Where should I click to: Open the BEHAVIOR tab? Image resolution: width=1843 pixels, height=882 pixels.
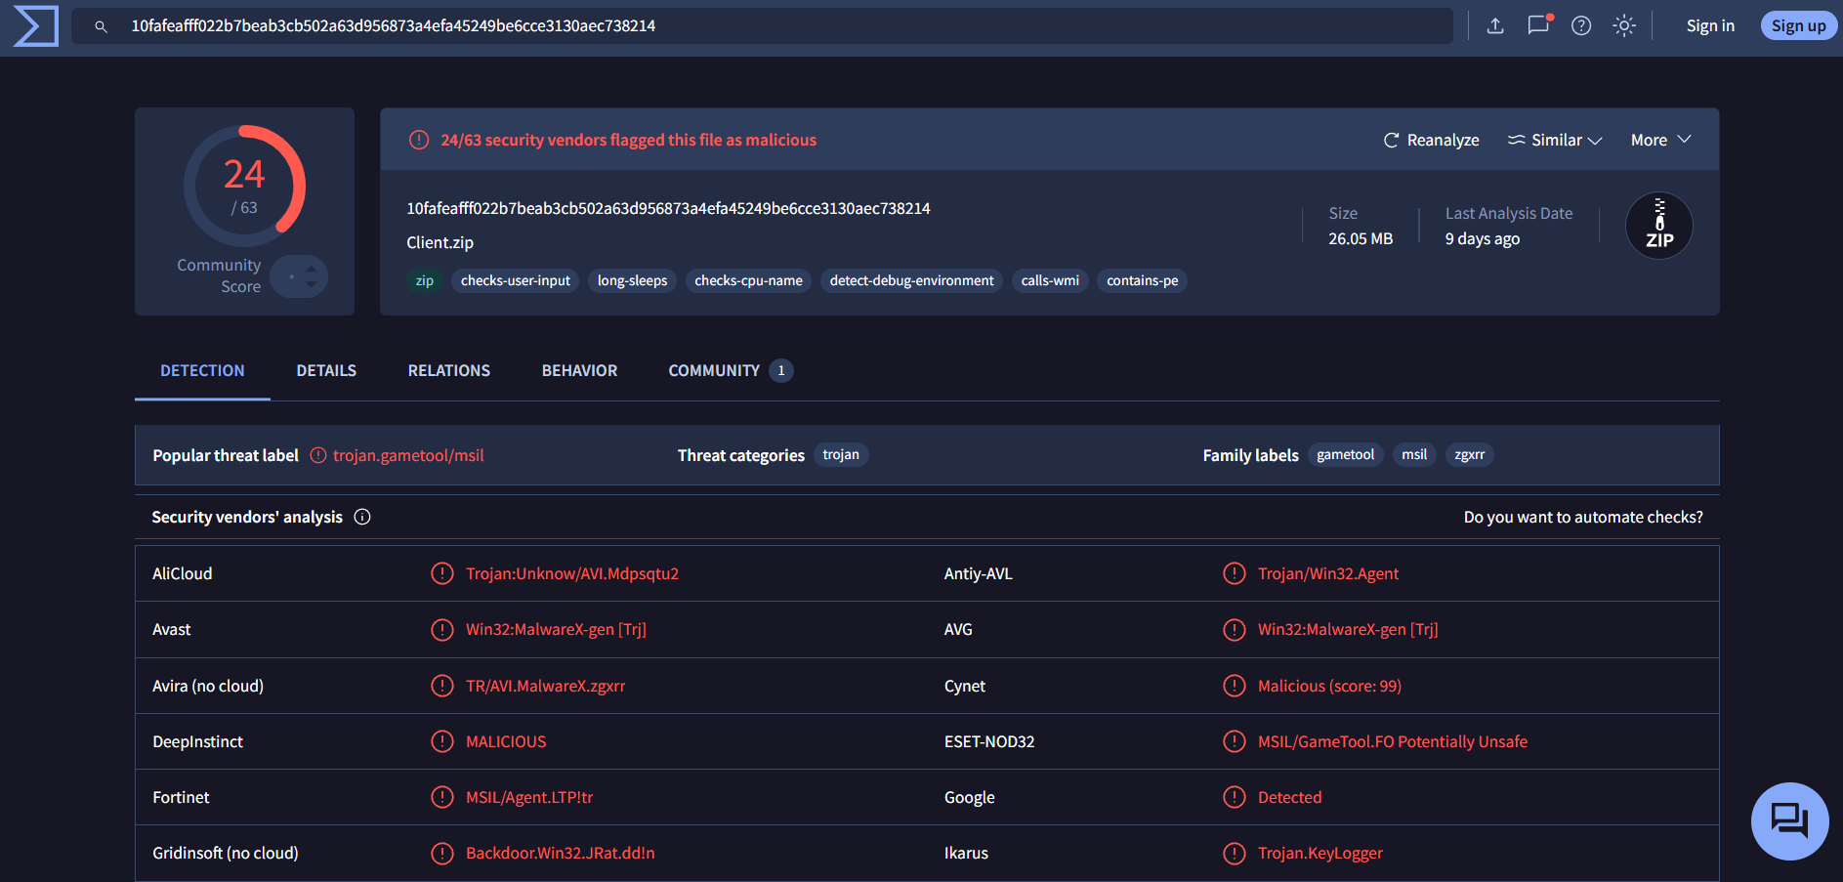pos(579,371)
